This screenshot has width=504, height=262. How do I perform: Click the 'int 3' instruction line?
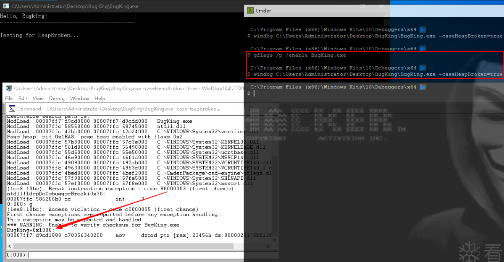point(76,199)
